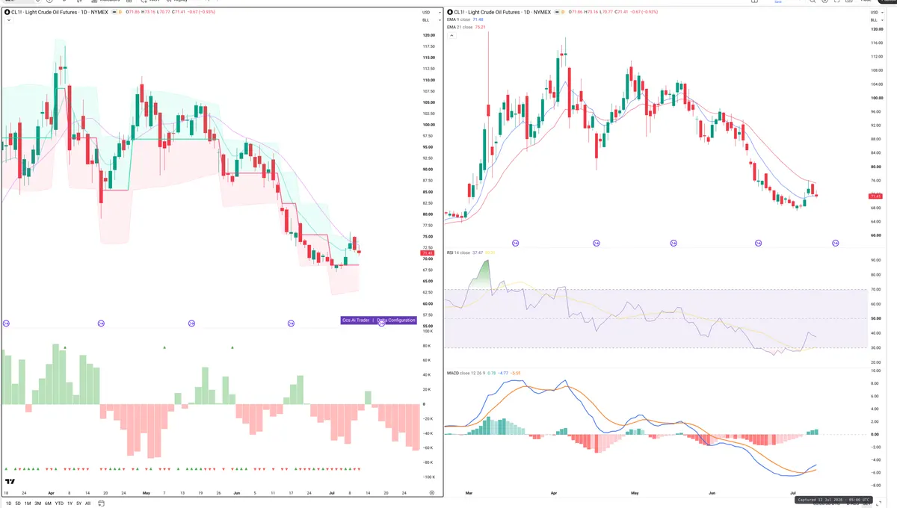Select the 1D date range
Image resolution: width=897 pixels, height=508 pixels.
click(x=7, y=504)
